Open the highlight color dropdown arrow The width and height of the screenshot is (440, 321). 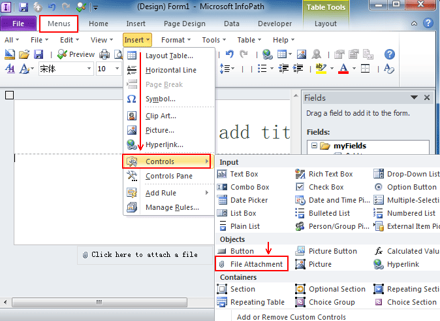tap(332, 68)
